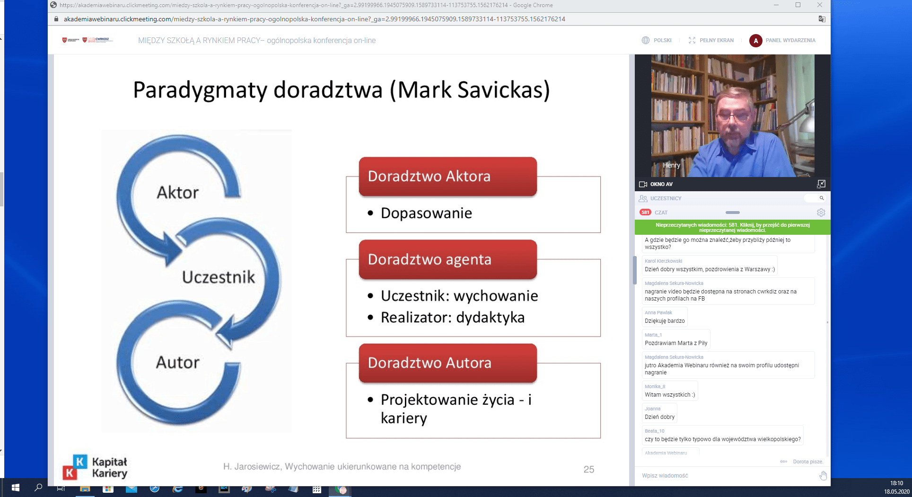The width and height of the screenshot is (912, 497).
Task: Click the CWRKDIZ logo in header
Action: tap(98, 40)
